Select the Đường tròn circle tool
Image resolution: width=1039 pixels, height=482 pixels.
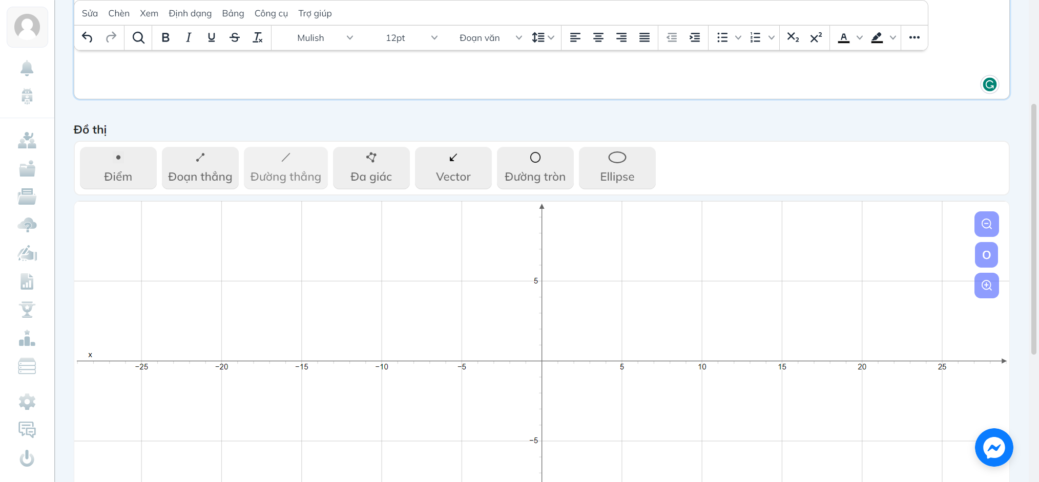point(535,168)
